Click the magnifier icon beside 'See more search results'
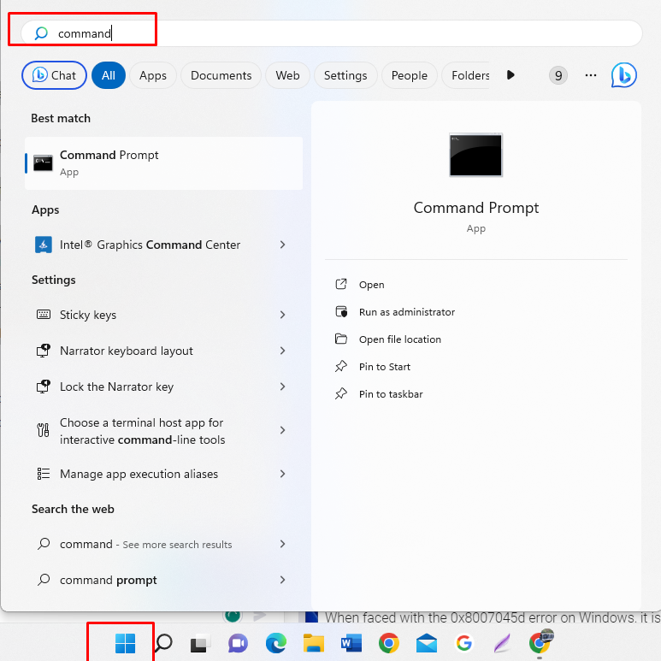Screen dimensions: 661x661 44,543
